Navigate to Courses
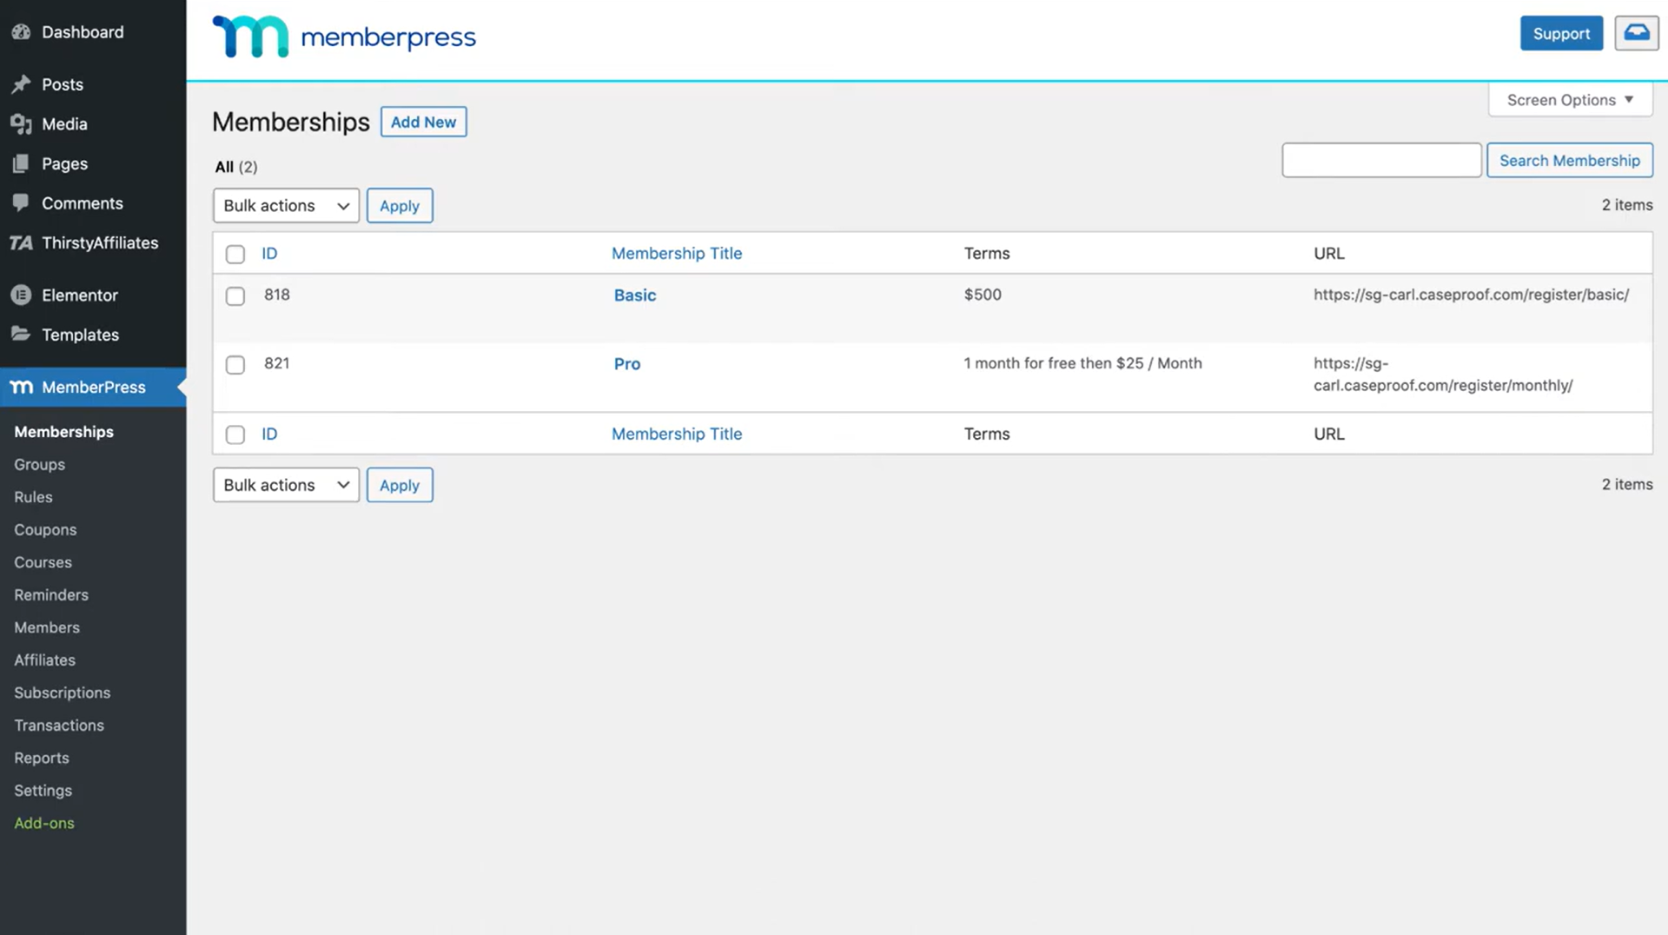The image size is (1668, 935). tap(43, 562)
